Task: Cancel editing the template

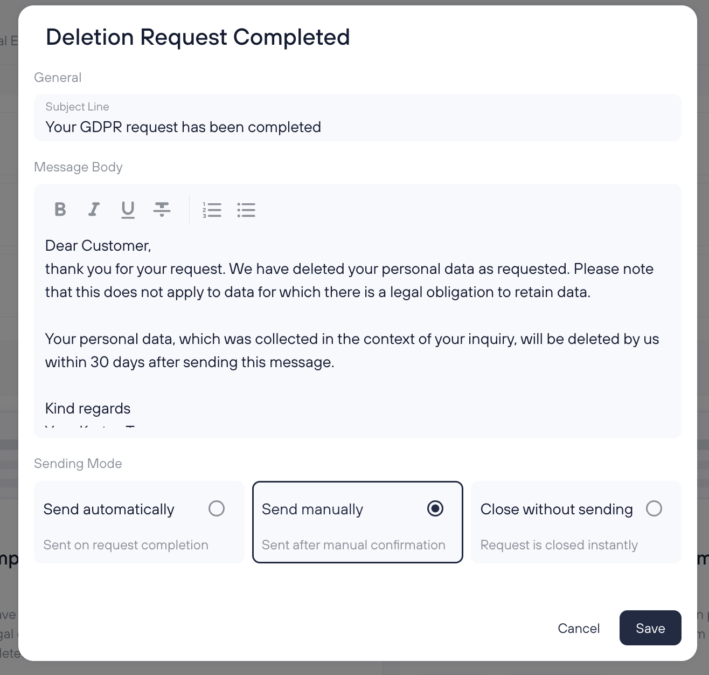Action: (579, 628)
